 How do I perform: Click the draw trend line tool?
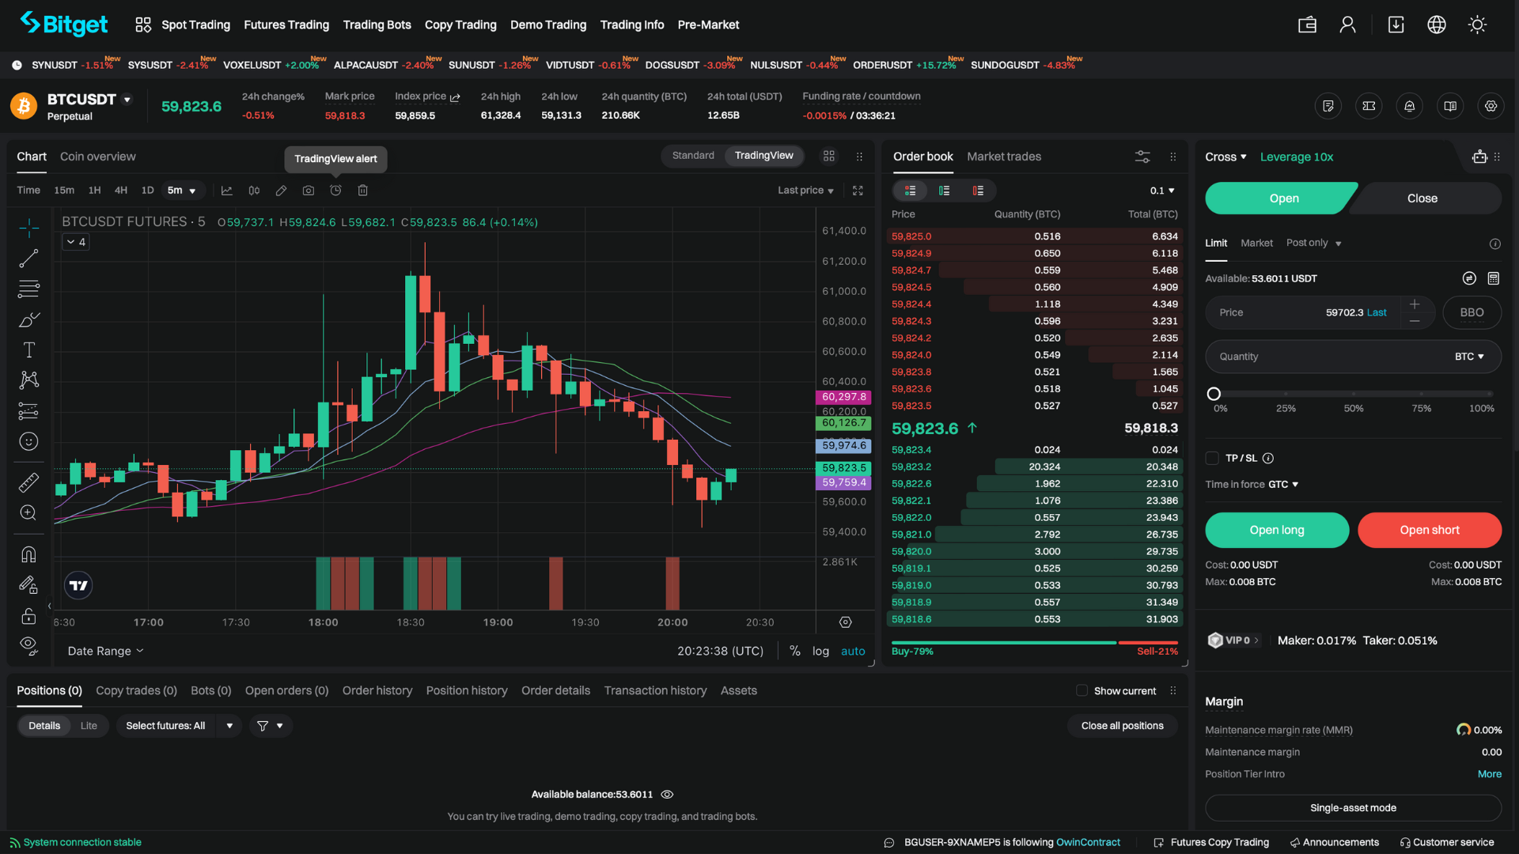pos(27,256)
